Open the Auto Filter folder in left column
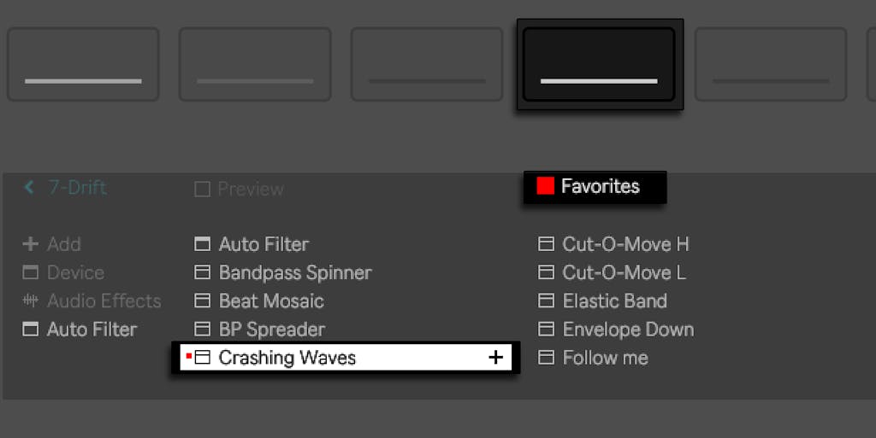This screenshot has width=876, height=438. point(92,330)
